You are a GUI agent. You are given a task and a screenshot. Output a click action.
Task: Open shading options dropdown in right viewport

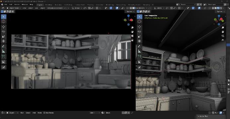coord(224,8)
